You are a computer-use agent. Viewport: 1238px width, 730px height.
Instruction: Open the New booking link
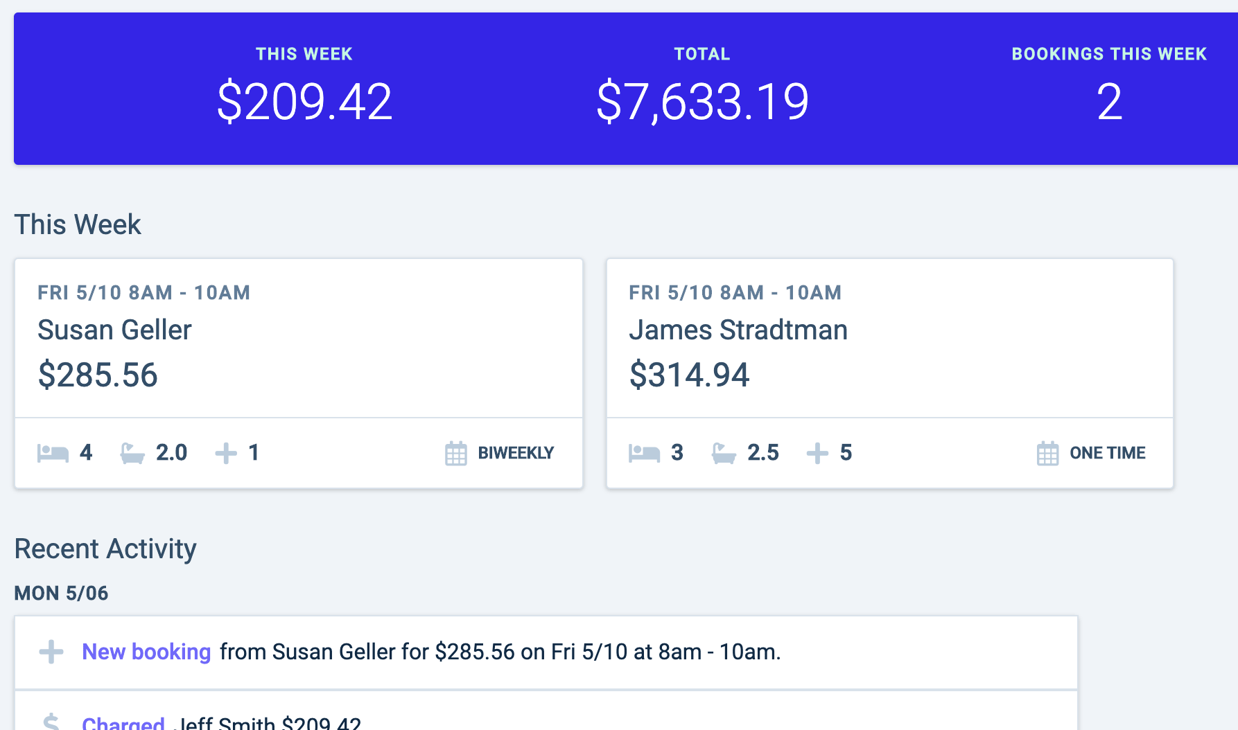(x=146, y=652)
